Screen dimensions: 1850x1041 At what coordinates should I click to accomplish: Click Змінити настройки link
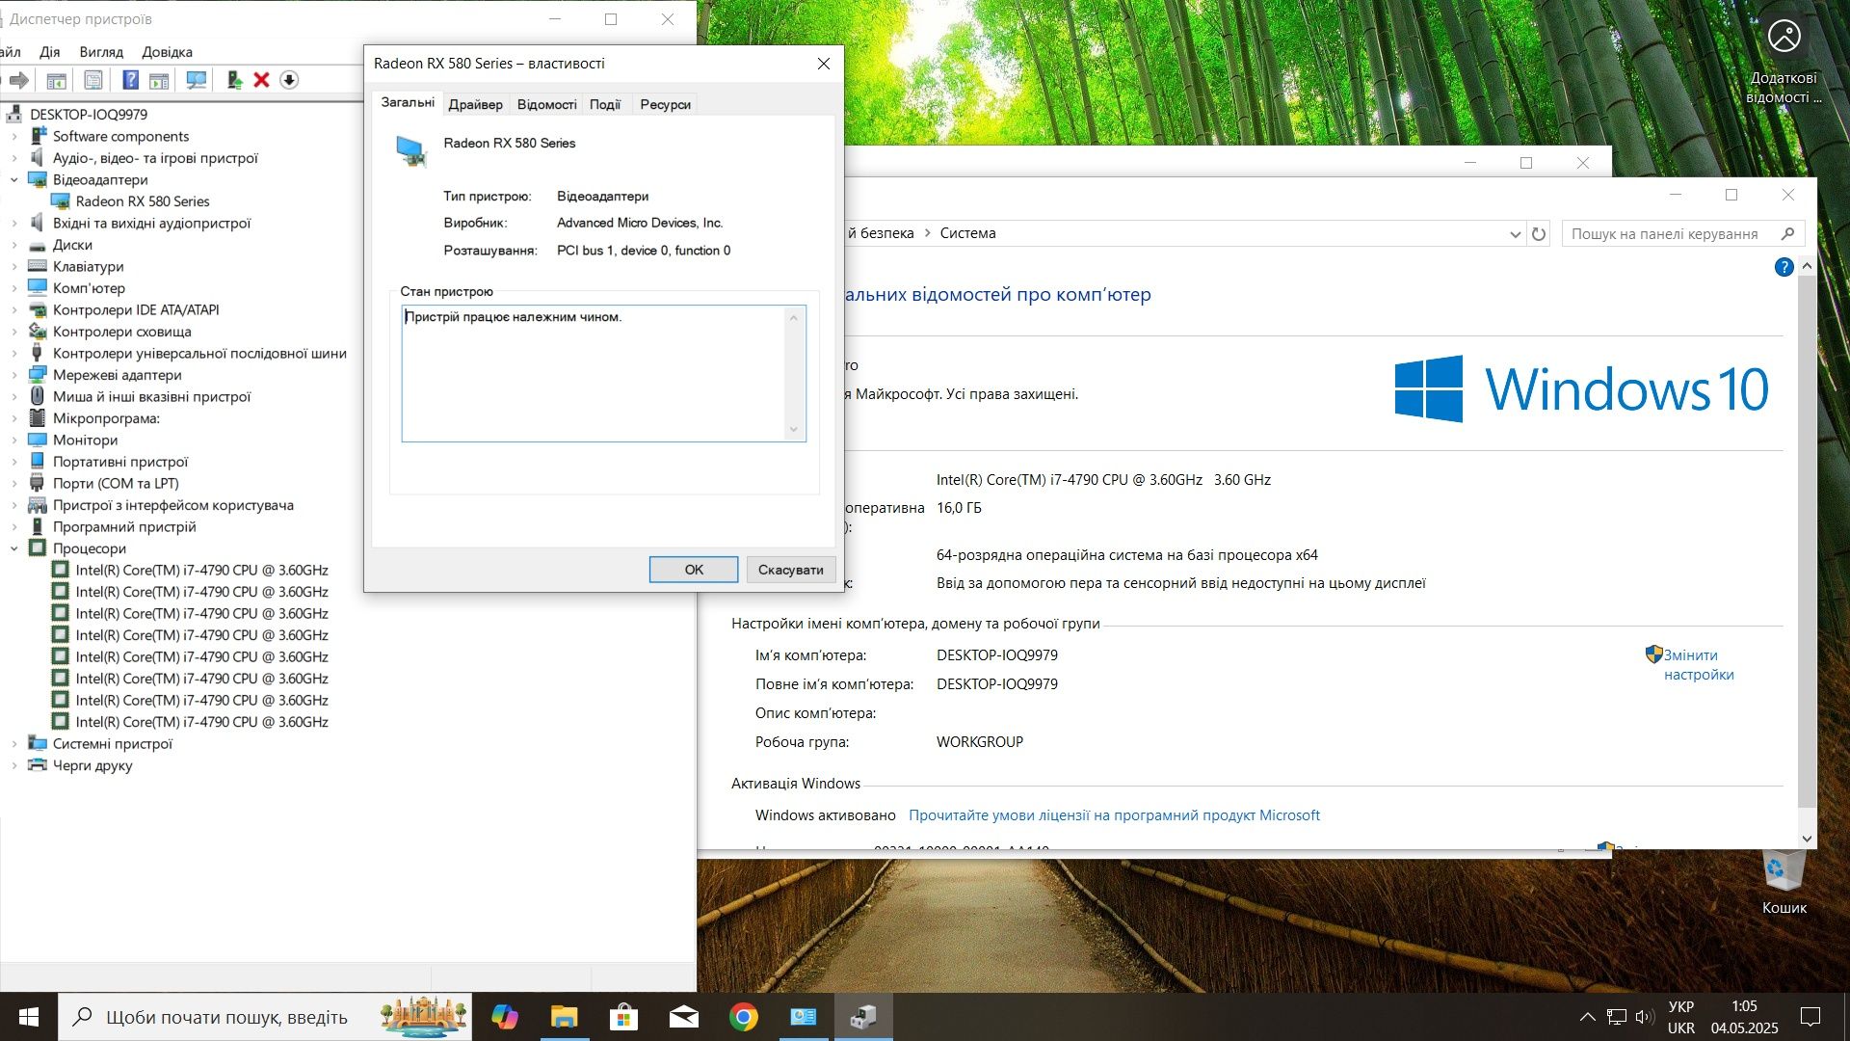pyautogui.click(x=1698, y=665)
